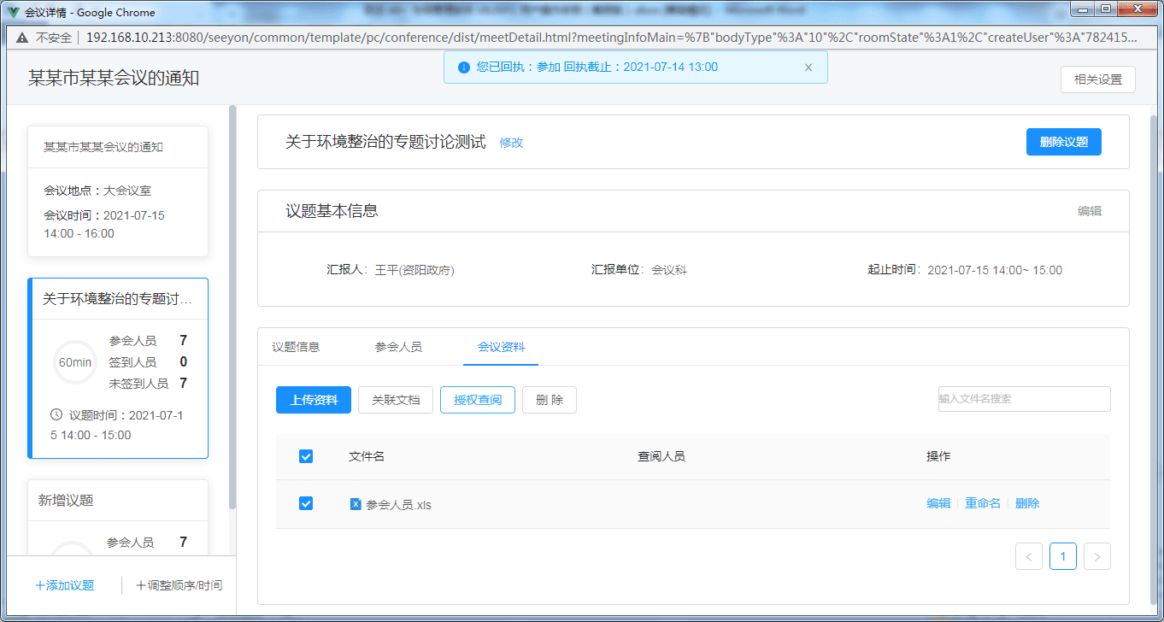Click the 操作 column header
Screen dimensions: 1164x622
coord(938,456)
